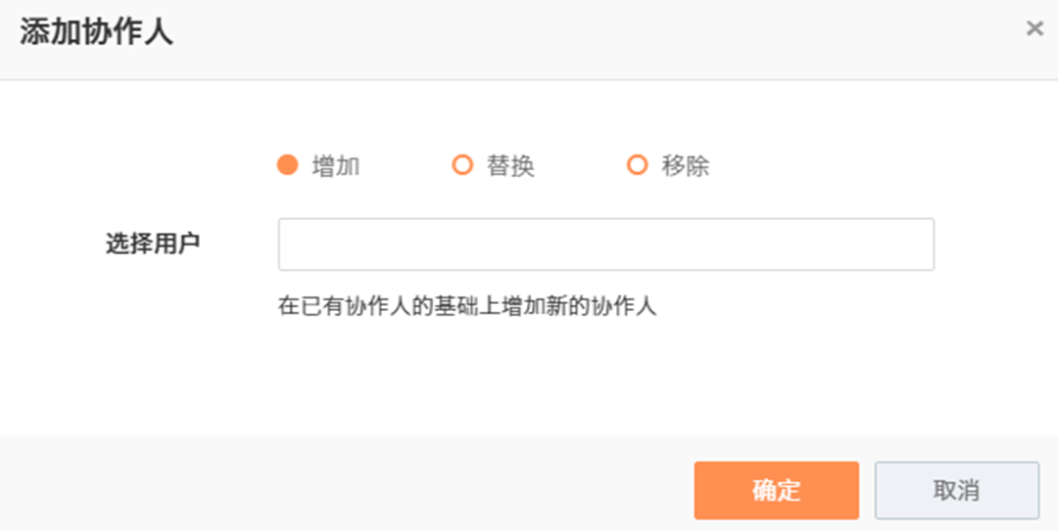Viewport: 1058px width, 531px height.
Task: Select the 替换 radio button
Action: pyautogui.click(x=462, y=165)
